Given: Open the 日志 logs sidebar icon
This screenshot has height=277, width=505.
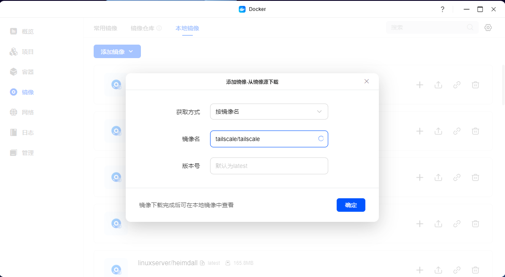Looking at the screenshot, I should coord(14,132).
